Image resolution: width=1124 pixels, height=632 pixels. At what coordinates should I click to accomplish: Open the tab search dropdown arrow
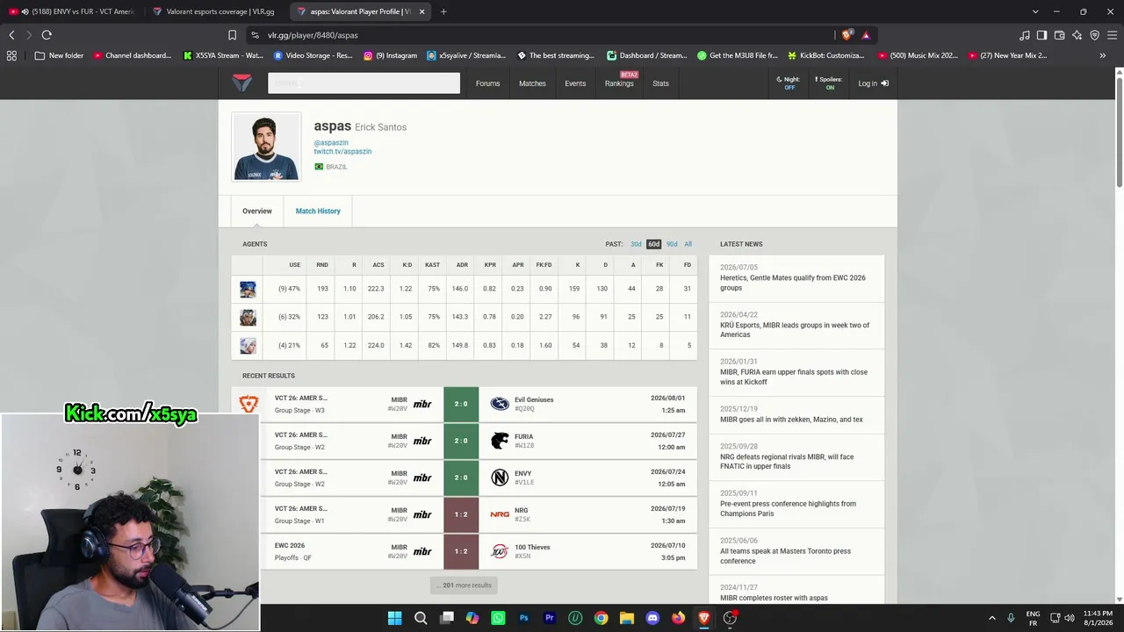click(x=1035, y=11)
